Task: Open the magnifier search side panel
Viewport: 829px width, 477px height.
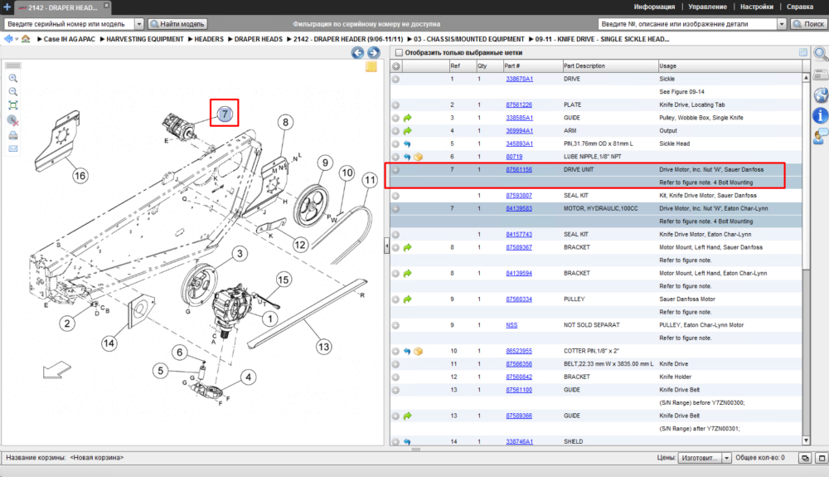Action: (x=820, y=54)
